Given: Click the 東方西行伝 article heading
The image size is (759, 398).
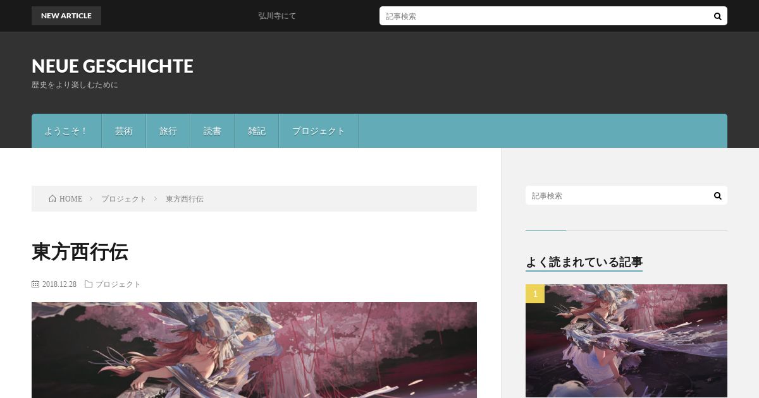Looking at the screenshot, I should (80, 251).
